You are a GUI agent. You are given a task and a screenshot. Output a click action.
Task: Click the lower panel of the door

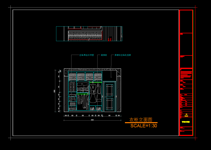click(109, 104)
